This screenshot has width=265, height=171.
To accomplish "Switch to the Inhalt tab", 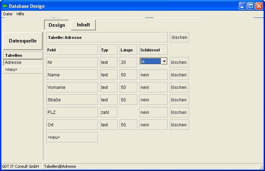I will point(83,25).
